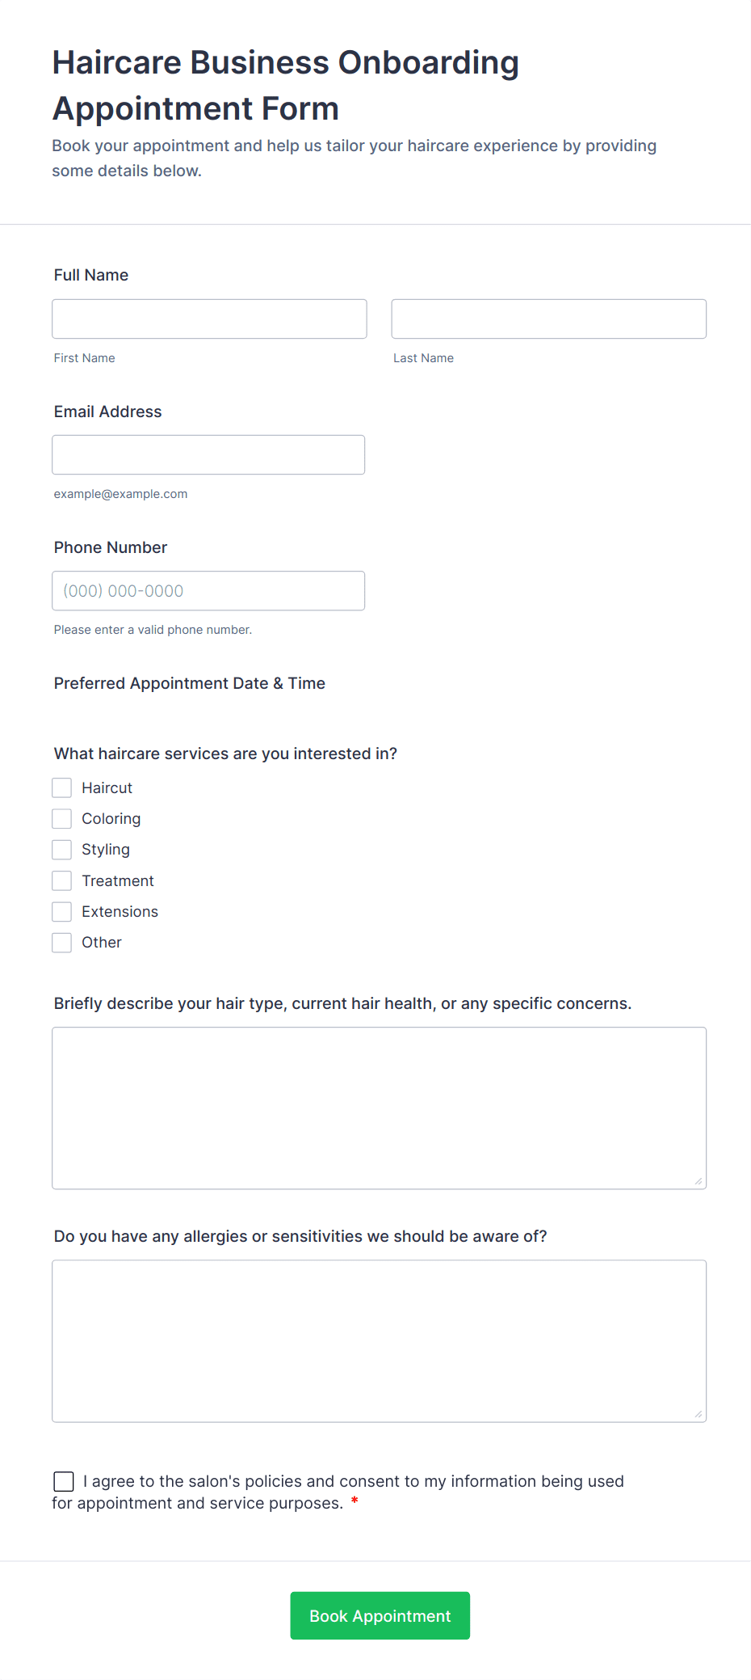Viewport: 751px width, 1680px height.
Task: Agree to salon policies consent checkbox
Action: 64,1480
